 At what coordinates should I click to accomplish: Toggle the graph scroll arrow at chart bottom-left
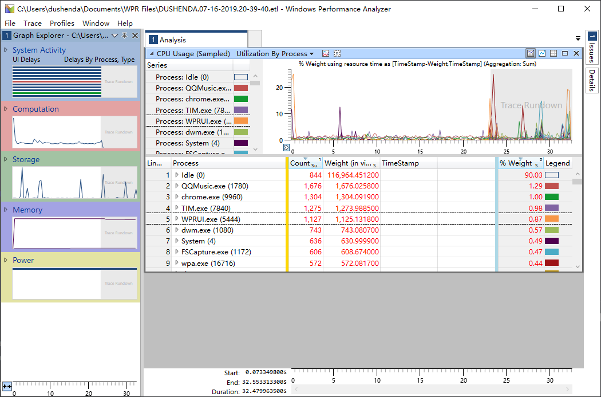click(x=287, y=147)
